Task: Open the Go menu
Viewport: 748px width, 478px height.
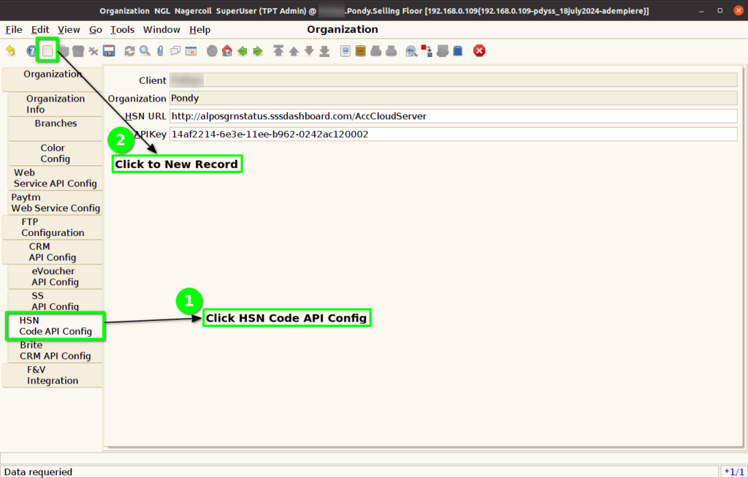Action: point(96,30)
